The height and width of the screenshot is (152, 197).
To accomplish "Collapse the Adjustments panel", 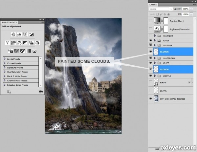I will [40, 19].
